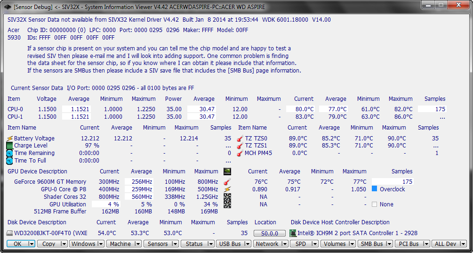Click the NVIDIA logo icon
This screenshot has height=253, width=473.
[227, 171]
